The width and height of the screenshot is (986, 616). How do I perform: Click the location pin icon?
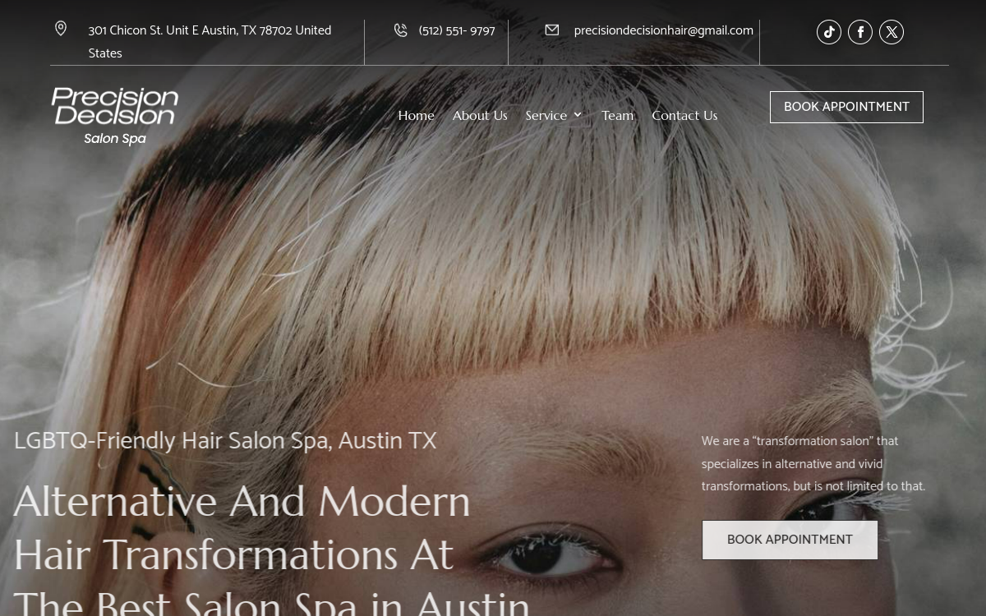[x=61, y=29]
